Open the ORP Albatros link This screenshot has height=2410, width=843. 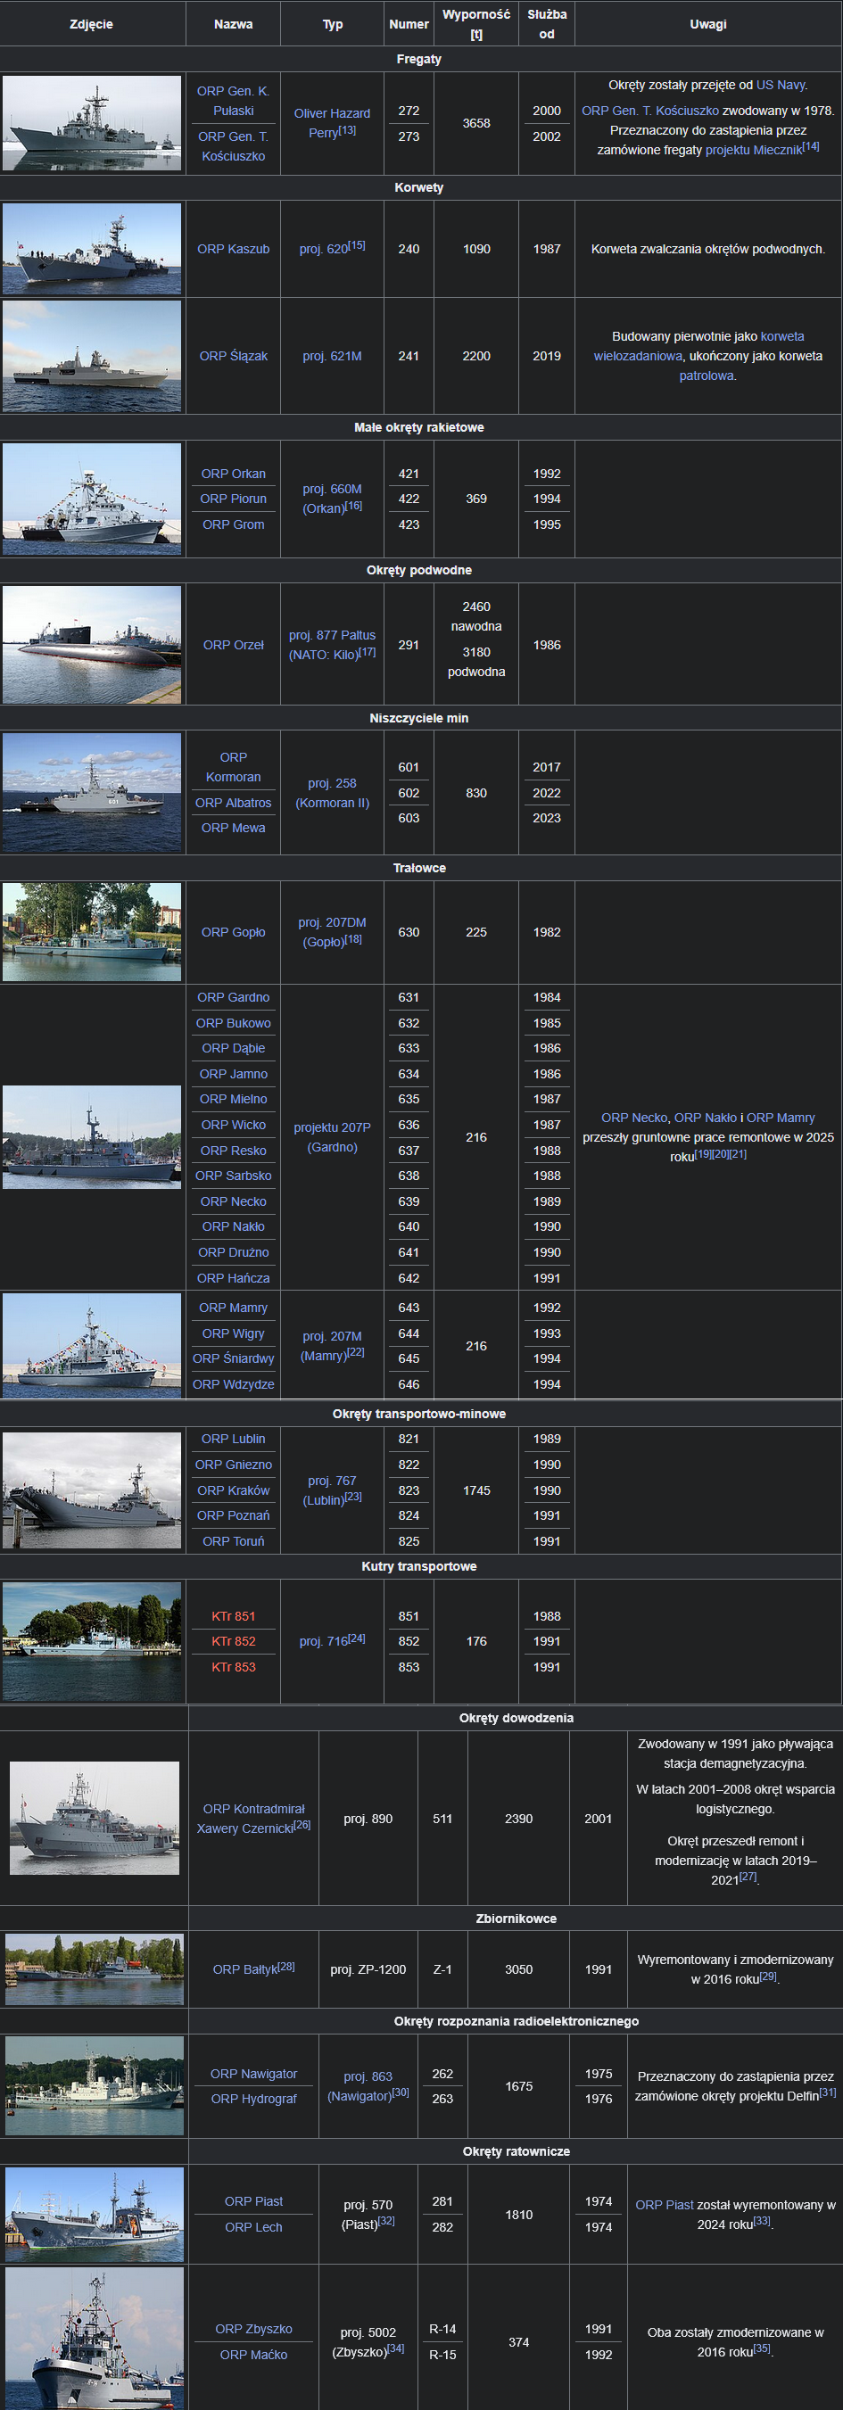coord(233,803)
